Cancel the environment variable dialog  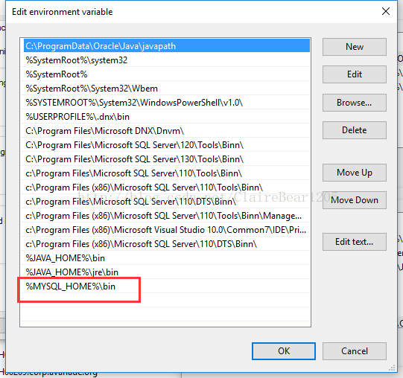coord(354,351)
